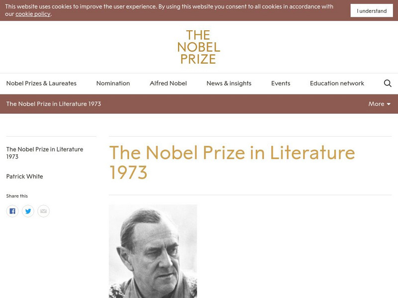Click the Nobel Prize in Literature 1973 breadcrumb
This screenshot has width=398, height=298.
point(54,104)
